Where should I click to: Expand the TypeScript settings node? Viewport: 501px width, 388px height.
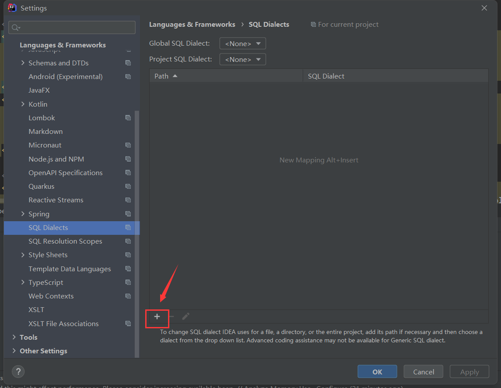pyautogui.click(x=23, y=283)
